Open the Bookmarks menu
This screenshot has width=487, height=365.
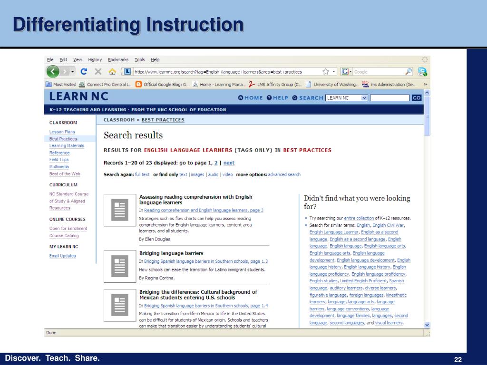tap(118, 59)
